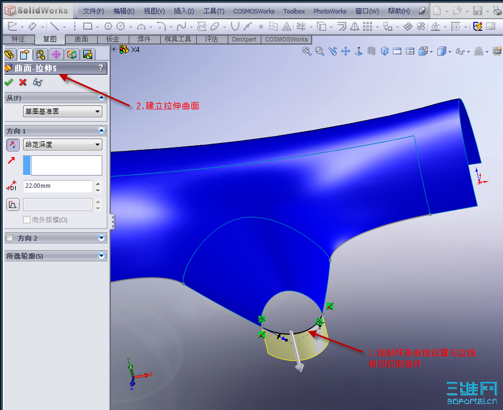
Task: Select the Convert Entities tool
Action: click(321, 26)
